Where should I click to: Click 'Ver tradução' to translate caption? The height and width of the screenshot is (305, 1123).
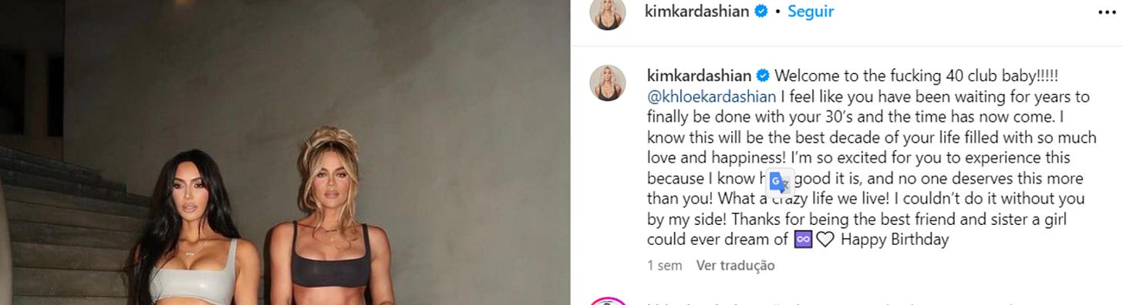pyautogui.click(x=735, y=266)
